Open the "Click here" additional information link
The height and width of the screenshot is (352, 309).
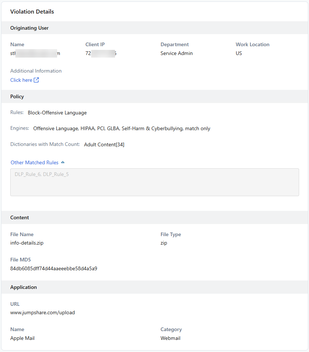(x=21, y=80)
